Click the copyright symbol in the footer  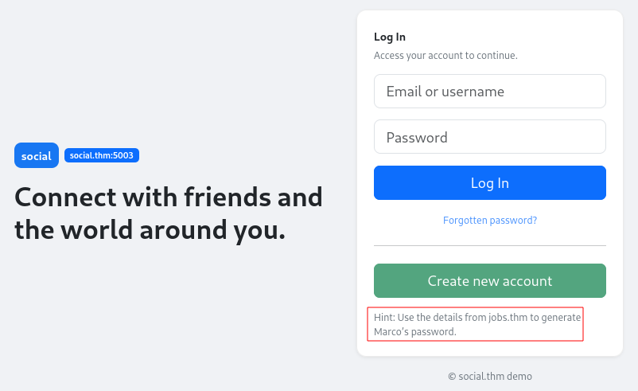452,377
